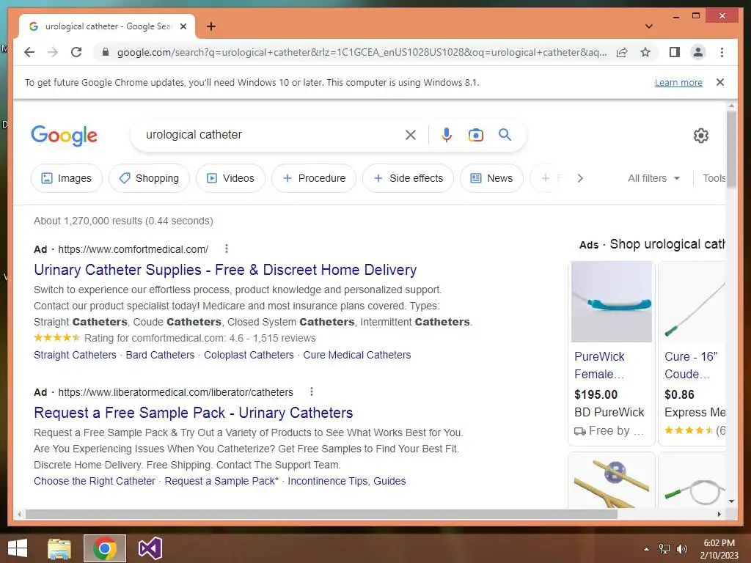The height and width of the screenshot is (563, 751).
Task: Switch to the Shopping results tab
Action: click(149, 178)
